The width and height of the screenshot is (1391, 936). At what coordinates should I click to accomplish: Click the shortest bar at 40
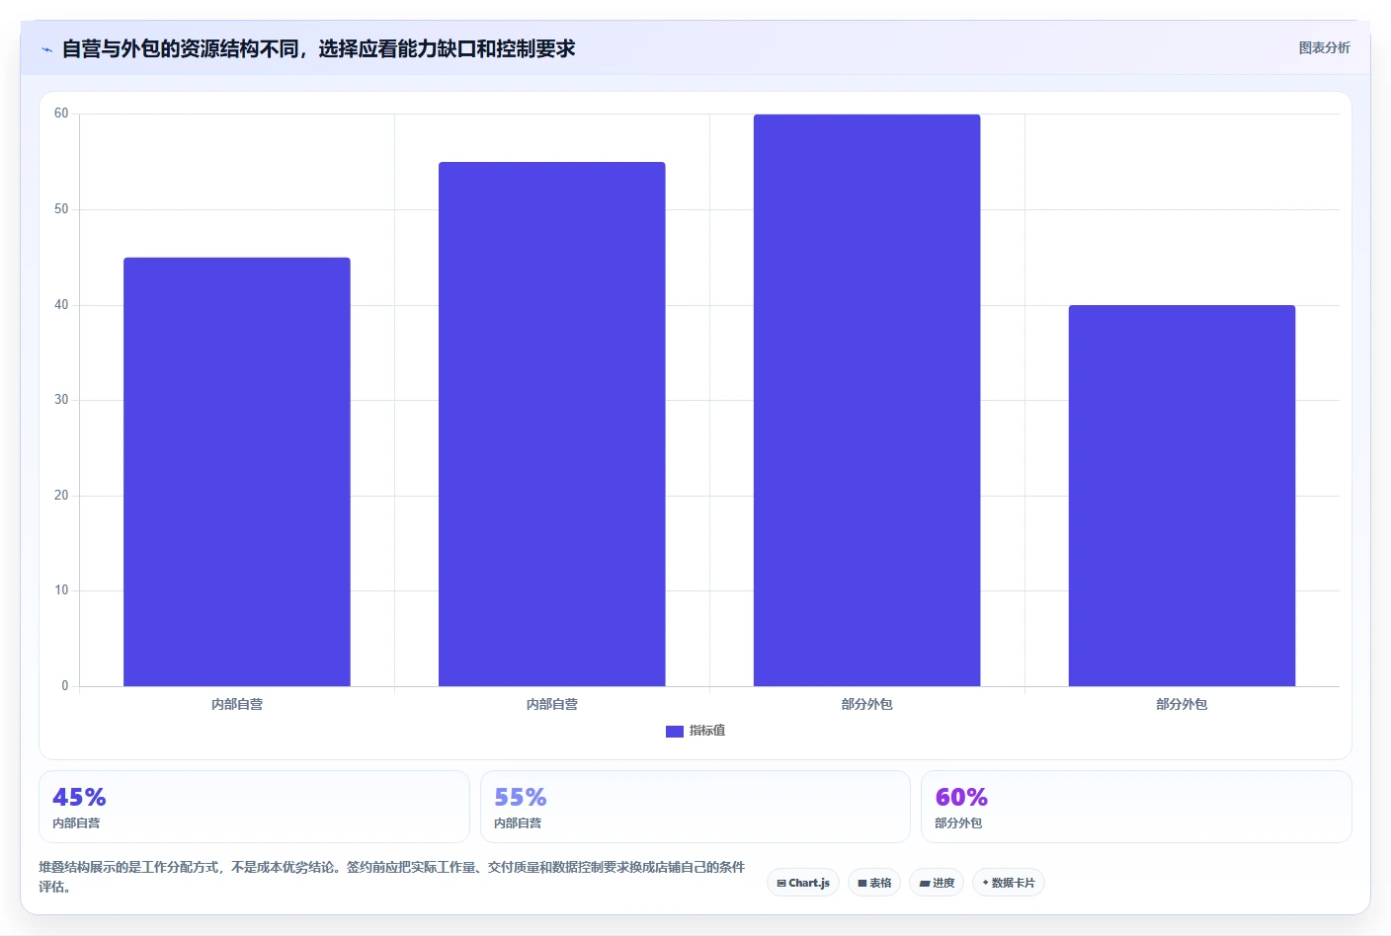(x=1182, y=496)
